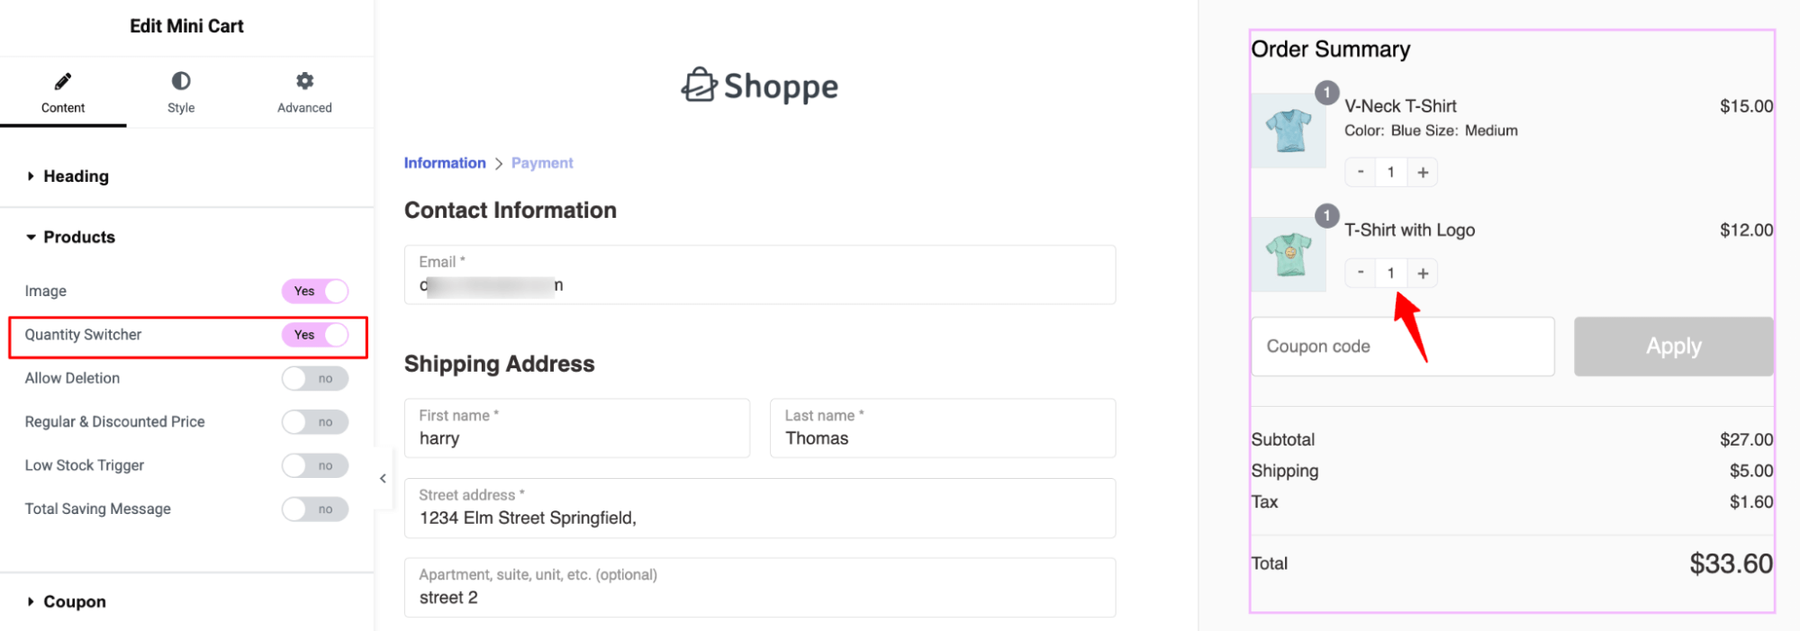Increase T-Shirt with Logo quantity with plus
The height and width of the screenshot is (631, 1800).
(x=1423, y=273)
